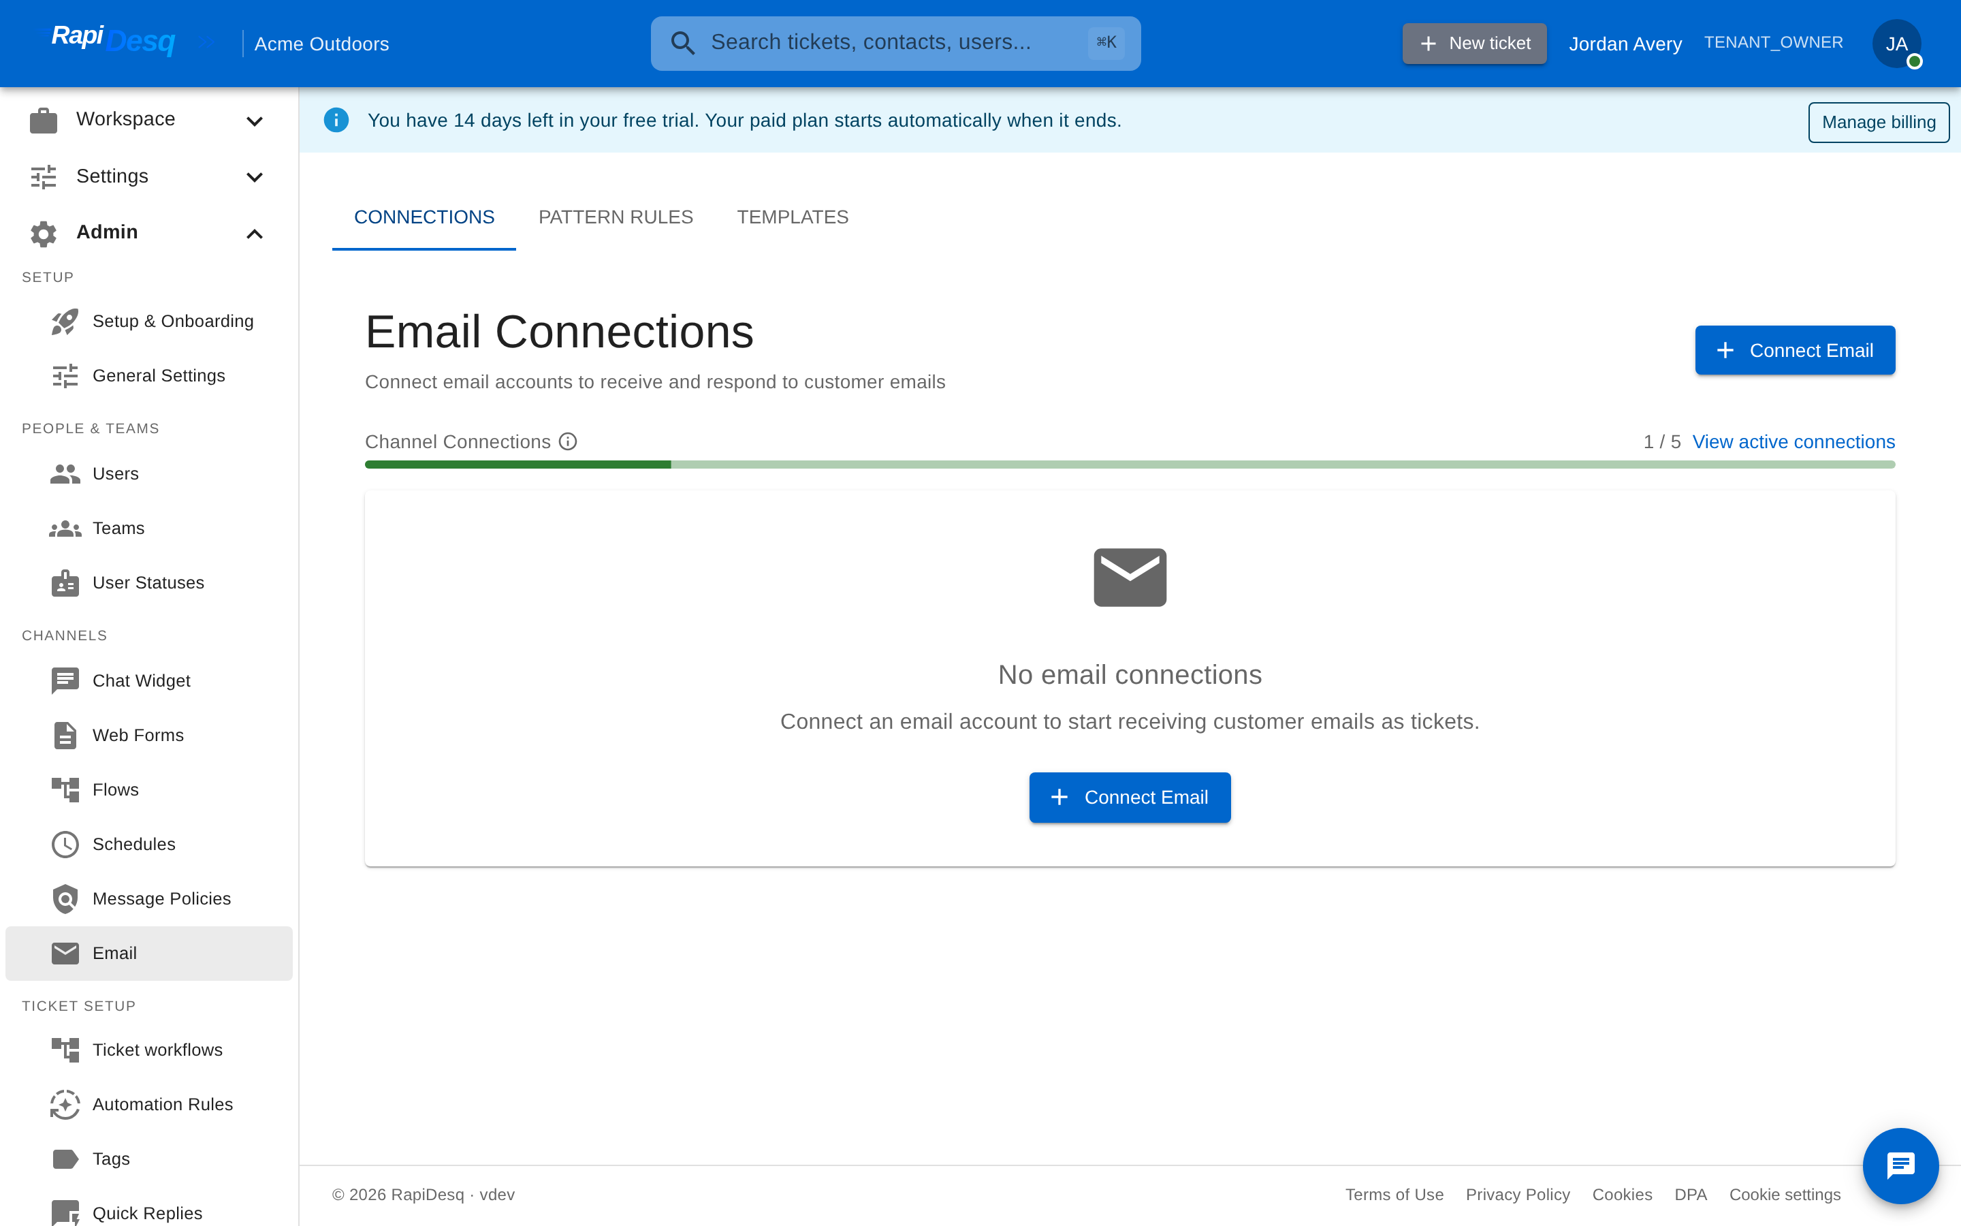This screenshot has width=1961, height=1226.
Task: Open Cookie settings in footer
Action: 1785,1195
